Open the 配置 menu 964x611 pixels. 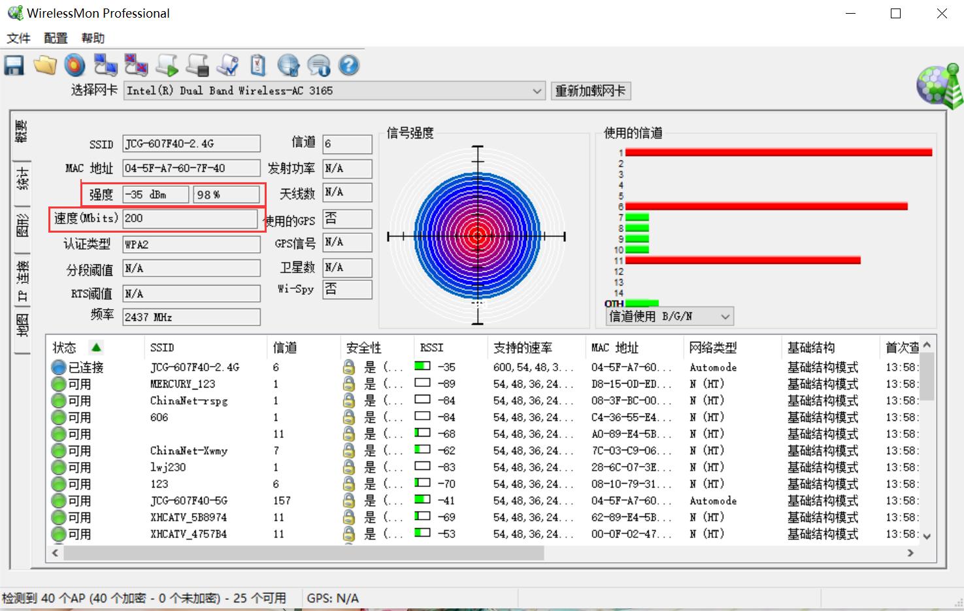56,39
